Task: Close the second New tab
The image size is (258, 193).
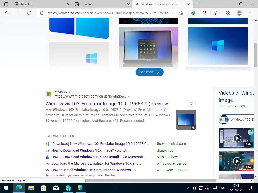Action: pyautogui.click(x=128, y=4)
